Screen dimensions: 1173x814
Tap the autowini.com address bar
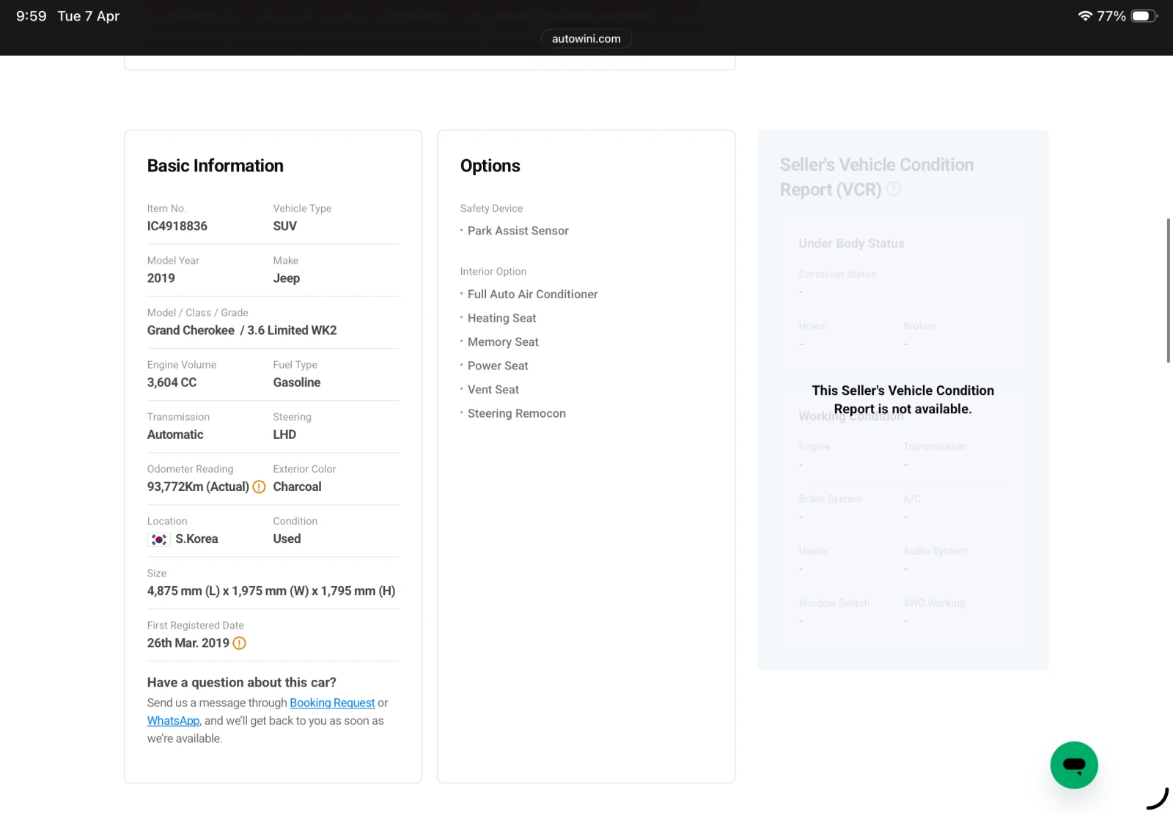(586, 39)
